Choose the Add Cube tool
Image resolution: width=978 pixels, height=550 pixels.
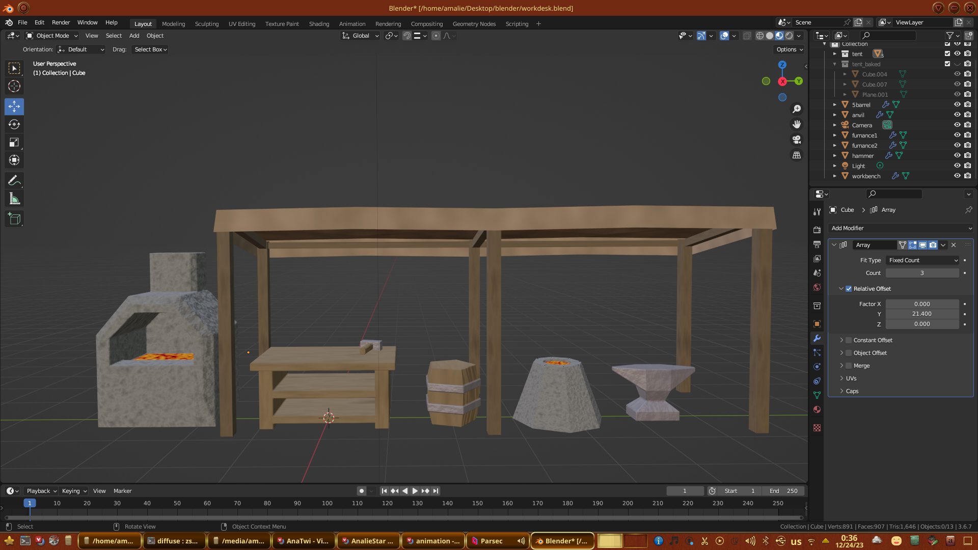pos(14,219)
